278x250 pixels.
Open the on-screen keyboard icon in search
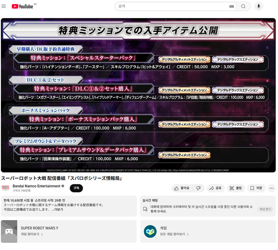coord(232,6)
